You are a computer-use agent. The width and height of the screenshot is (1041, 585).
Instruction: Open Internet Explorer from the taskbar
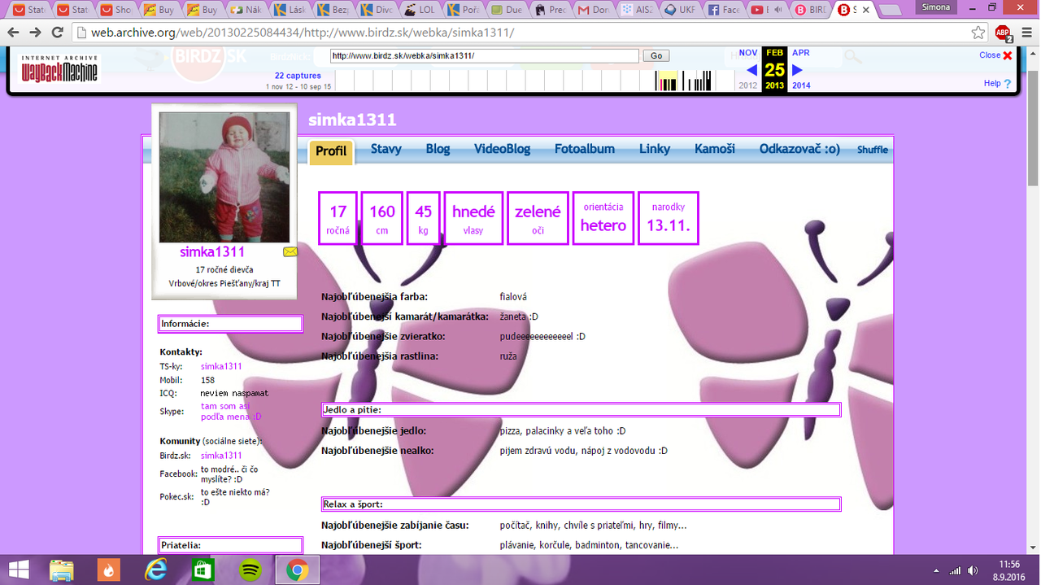pyautogui.click(x=155, y=570)
